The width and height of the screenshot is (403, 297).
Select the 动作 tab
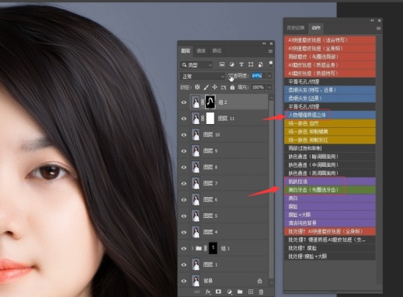point(316,28)
